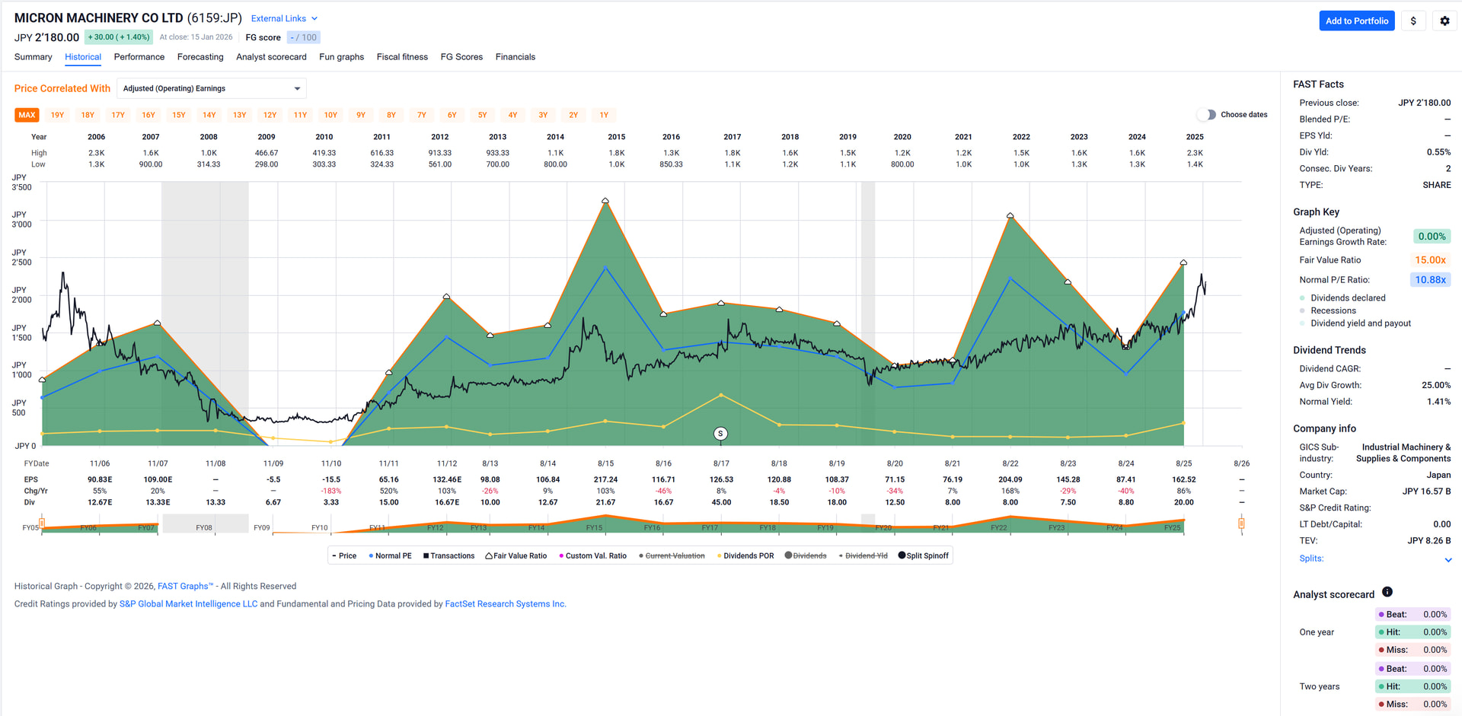Select the 10Y time range button
The image size is (1462, 716).
click(330, 116)
